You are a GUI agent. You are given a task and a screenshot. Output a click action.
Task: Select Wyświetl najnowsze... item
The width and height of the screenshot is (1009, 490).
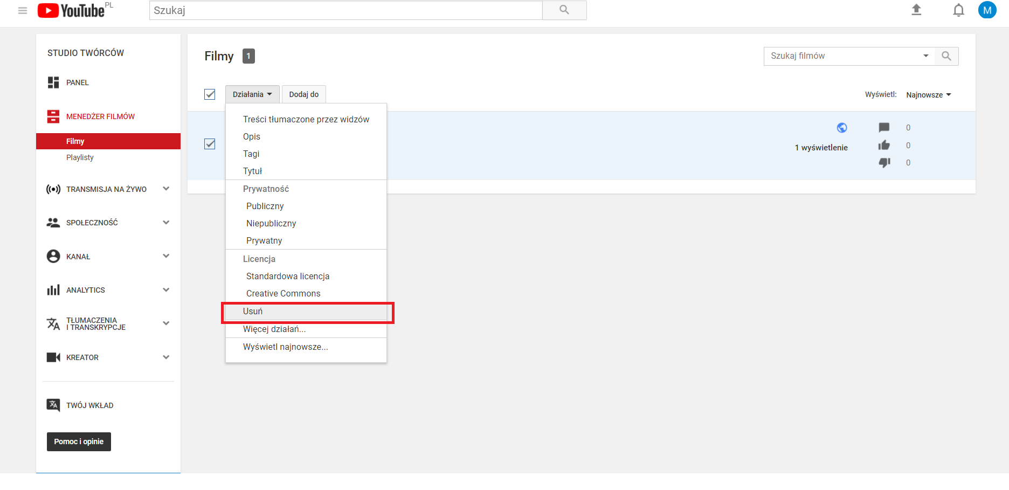tap(306, 347)
